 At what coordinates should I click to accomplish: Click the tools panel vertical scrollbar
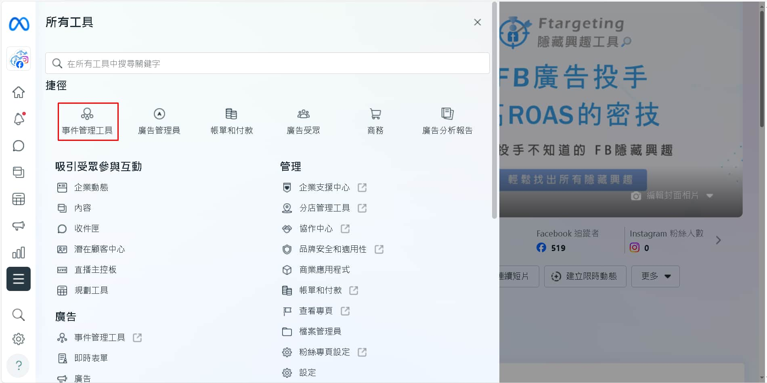(x=495, y=111)
